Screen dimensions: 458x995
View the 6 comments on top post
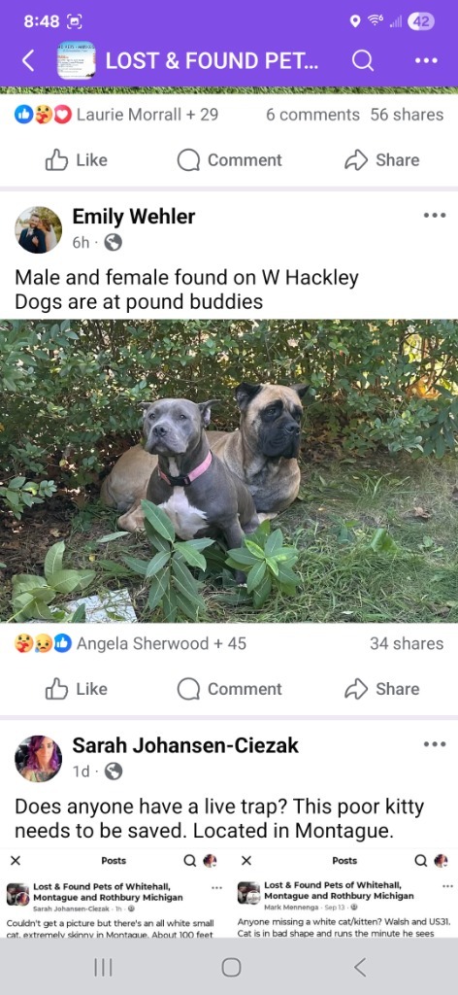tap(312, 115)
